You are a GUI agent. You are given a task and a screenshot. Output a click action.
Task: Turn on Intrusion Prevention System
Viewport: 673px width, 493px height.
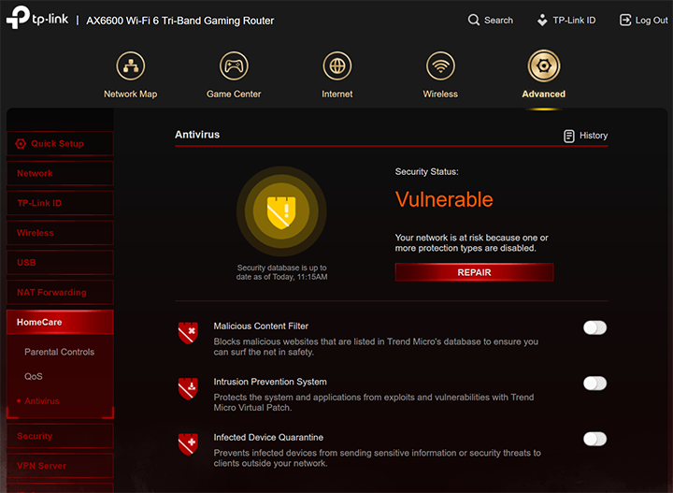pos(594,384)
